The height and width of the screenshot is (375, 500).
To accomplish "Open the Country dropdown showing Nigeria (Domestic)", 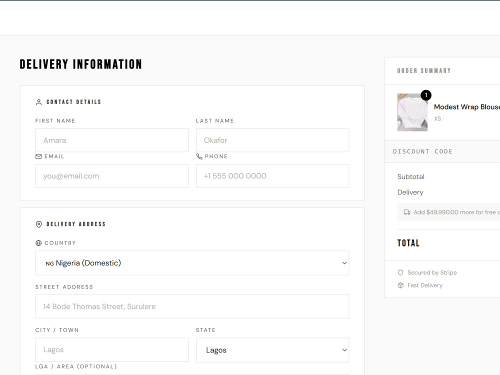I will [192, 263].
